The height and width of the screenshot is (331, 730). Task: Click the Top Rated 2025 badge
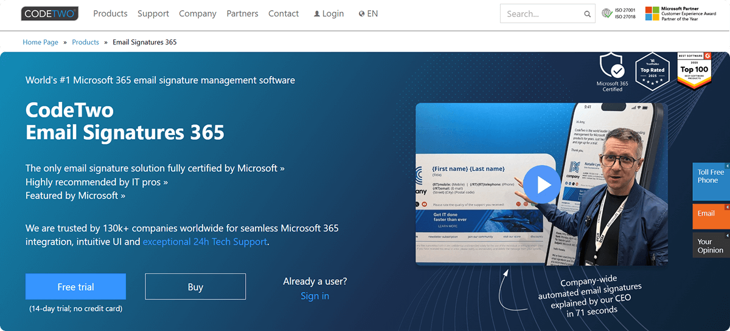click(x=652, y=71)
